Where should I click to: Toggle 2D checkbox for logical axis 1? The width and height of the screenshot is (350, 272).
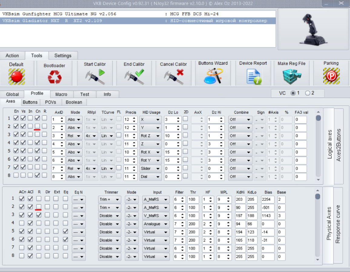[185, 119]
